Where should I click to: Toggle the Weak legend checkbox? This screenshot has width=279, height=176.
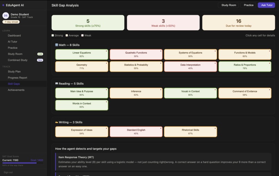pyautogui.click(x=82, y=35)
